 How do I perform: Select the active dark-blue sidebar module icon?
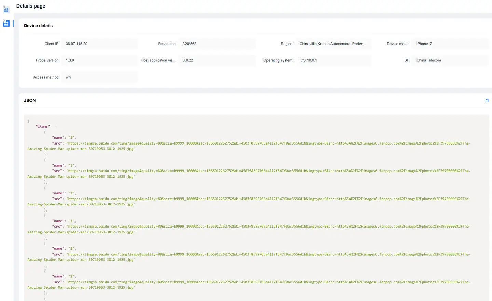click(6, 24)
